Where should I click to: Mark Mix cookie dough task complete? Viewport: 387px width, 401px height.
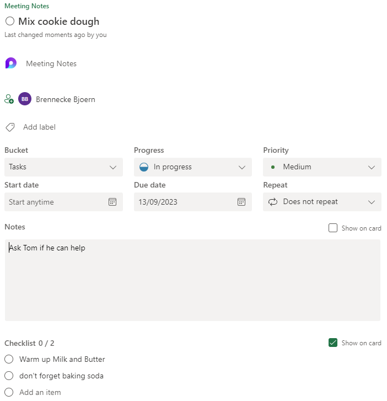(x=10, y=22)
